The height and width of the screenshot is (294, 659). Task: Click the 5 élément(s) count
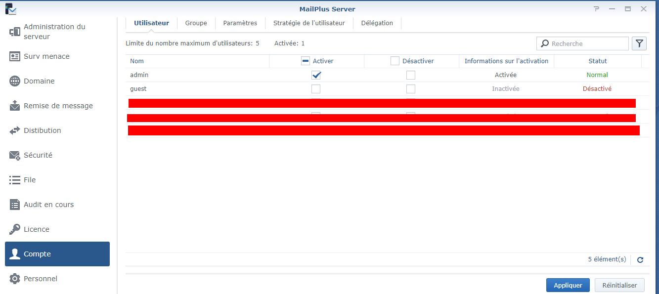click(607, 259)
